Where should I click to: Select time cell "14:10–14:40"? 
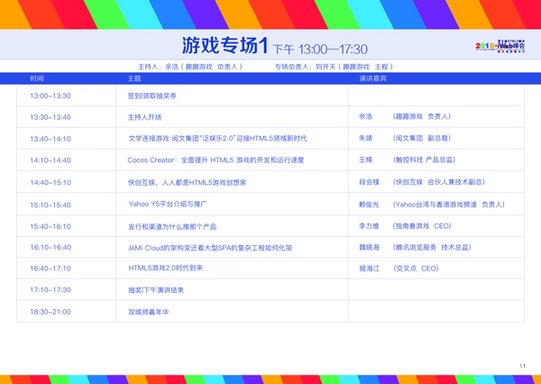pyautogui.click(x=50, y=160)
